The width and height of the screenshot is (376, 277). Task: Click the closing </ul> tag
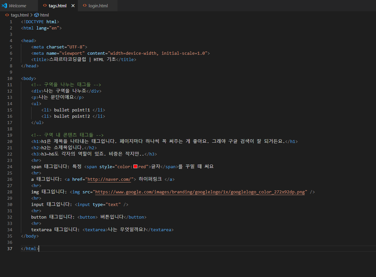click(x=38, y=122)
